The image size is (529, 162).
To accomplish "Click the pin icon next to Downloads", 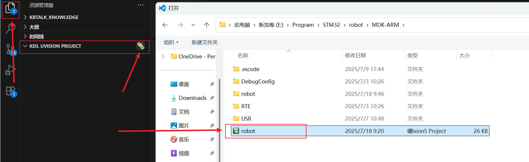I will coord(212,98).
